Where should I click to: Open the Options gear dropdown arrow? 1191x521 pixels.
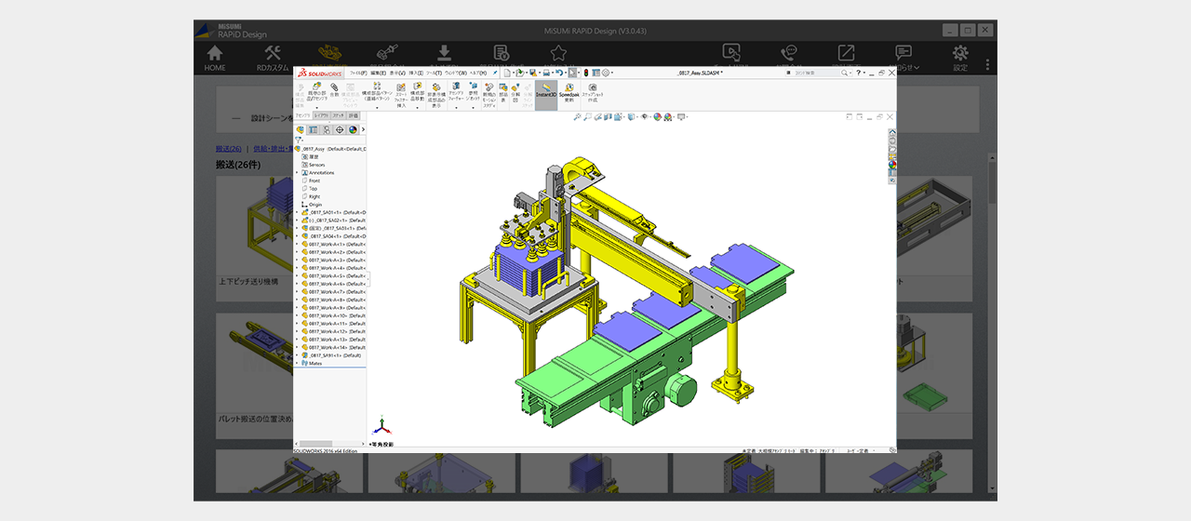pos(612,73)
